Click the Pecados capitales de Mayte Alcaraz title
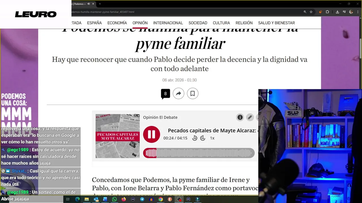 212,131
